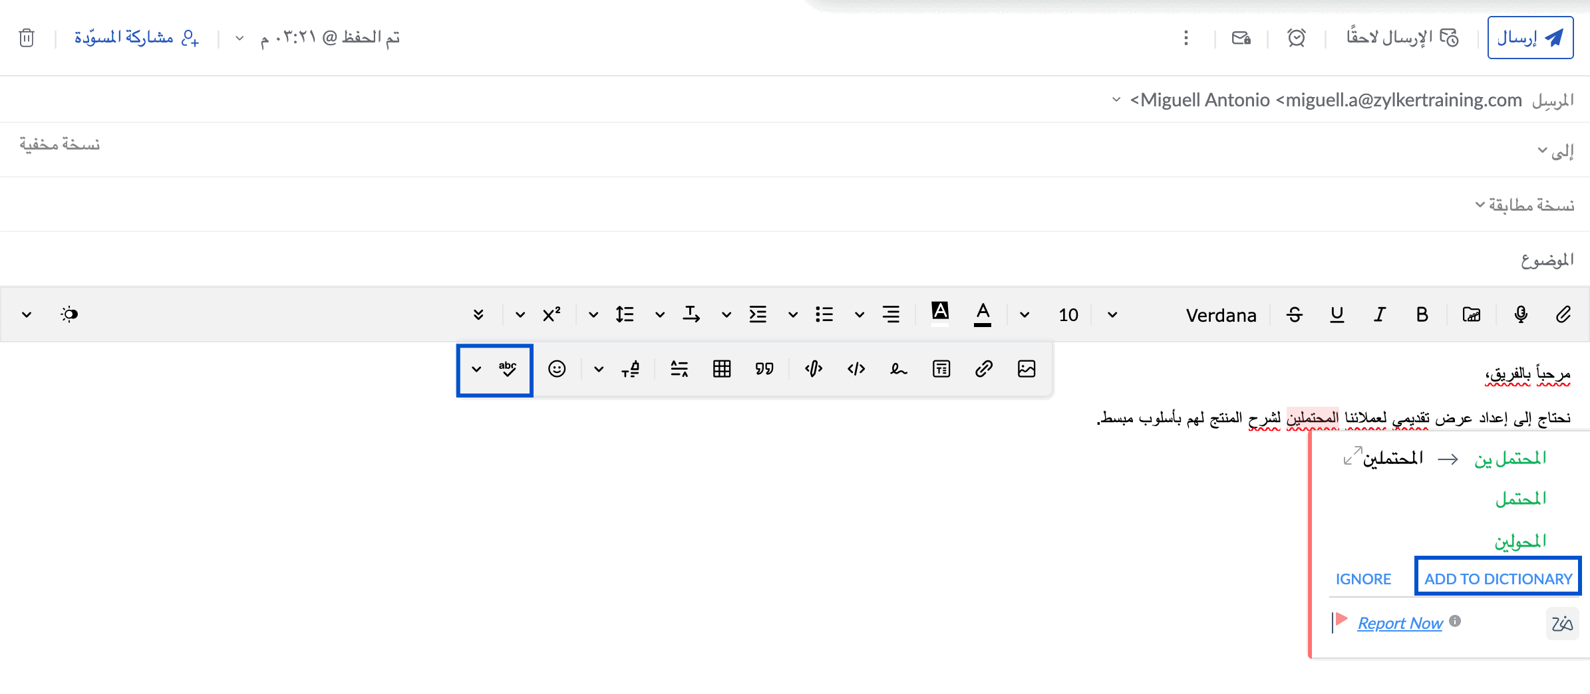The width and height of the screenshot is (1590, 694).
Task: Toggle underline formatting
Action: point(1337,314)
